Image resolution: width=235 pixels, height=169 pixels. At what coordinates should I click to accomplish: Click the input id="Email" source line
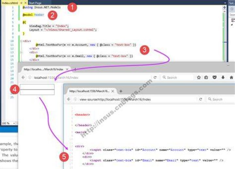point(156,160)
